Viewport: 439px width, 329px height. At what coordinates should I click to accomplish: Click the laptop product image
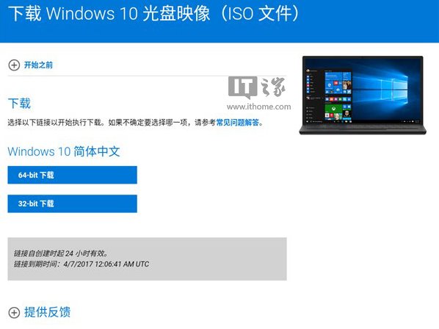(x=363, y=95)
